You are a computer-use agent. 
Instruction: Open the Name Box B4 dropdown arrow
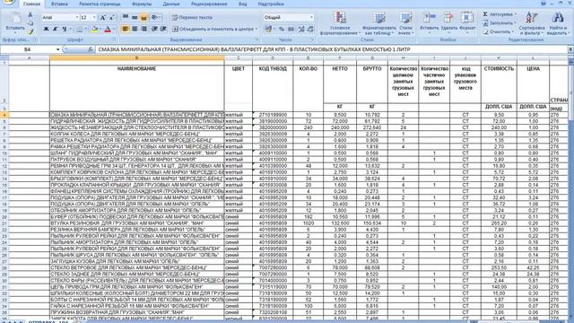coord(57,49)
